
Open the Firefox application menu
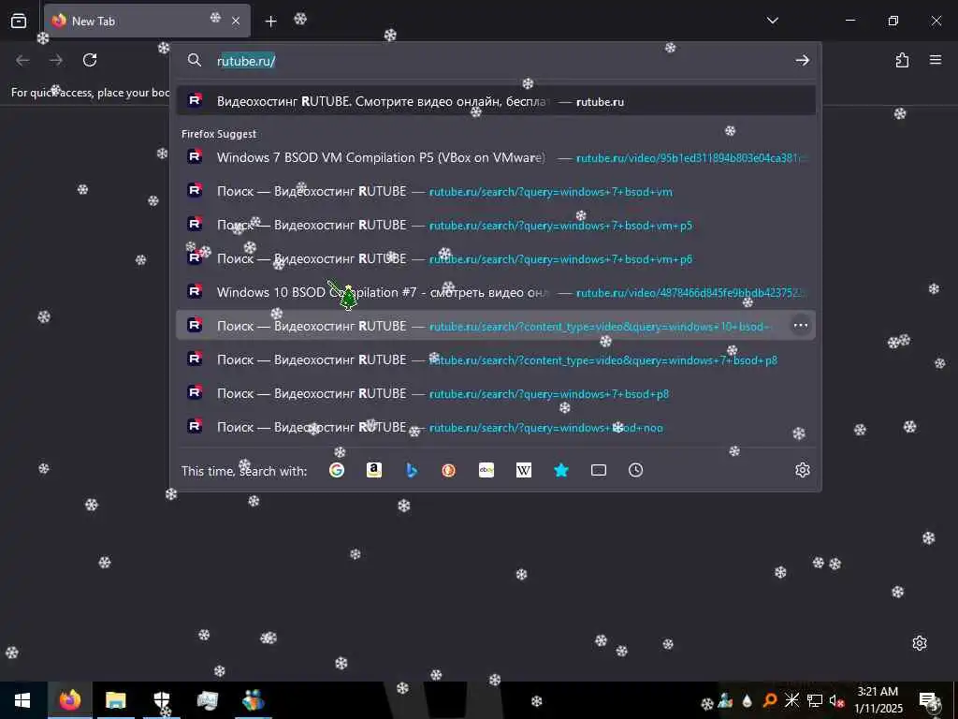pos(936,60)
